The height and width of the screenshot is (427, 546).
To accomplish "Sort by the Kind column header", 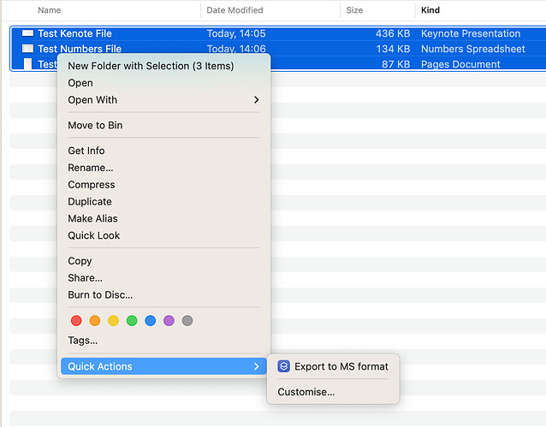I will 430,10.
